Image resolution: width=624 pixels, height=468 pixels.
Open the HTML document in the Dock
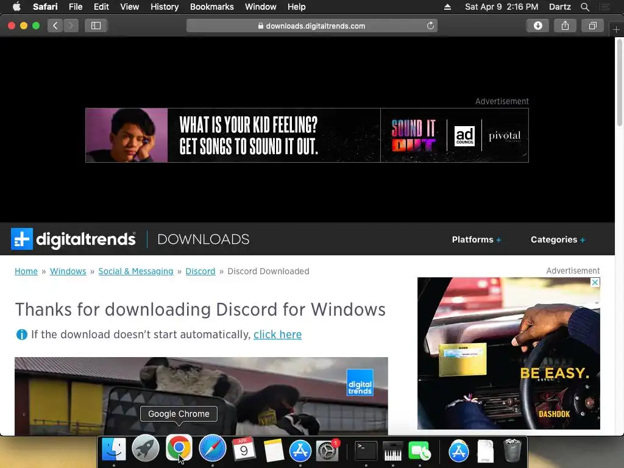pyautogui.click(x=486, y=452)
